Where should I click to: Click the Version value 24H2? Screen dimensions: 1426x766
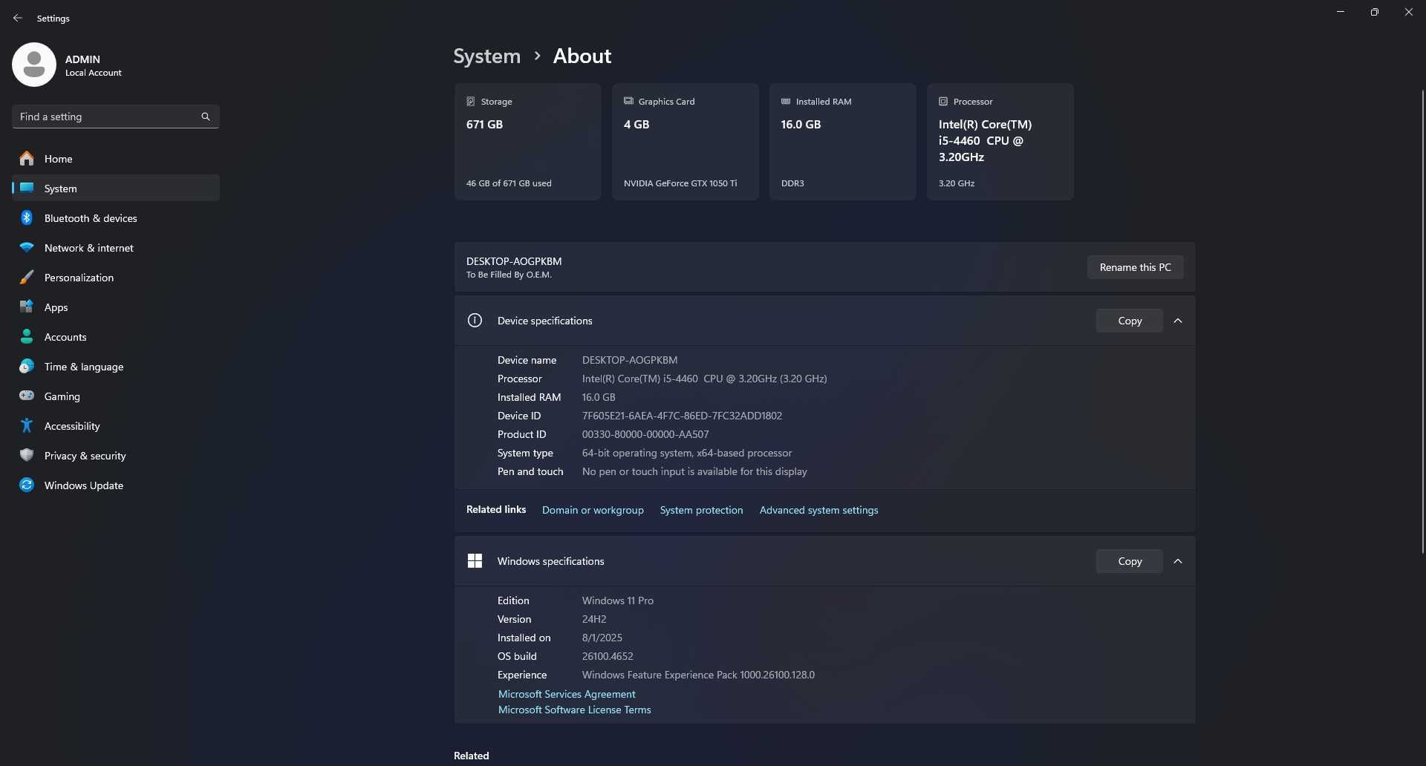(x=594, y=619)
